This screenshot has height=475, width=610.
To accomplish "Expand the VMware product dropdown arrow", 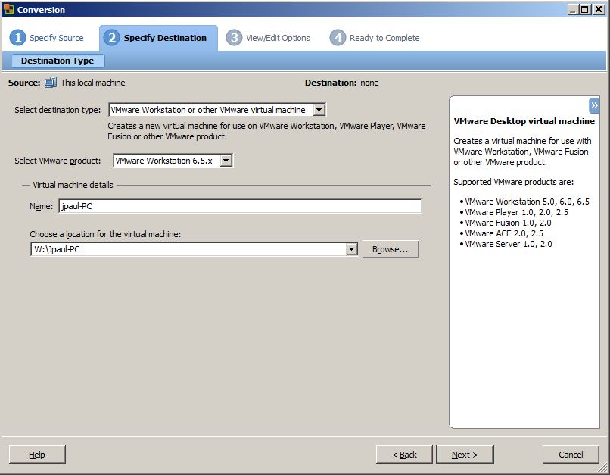I will click(x=226, y=161).
